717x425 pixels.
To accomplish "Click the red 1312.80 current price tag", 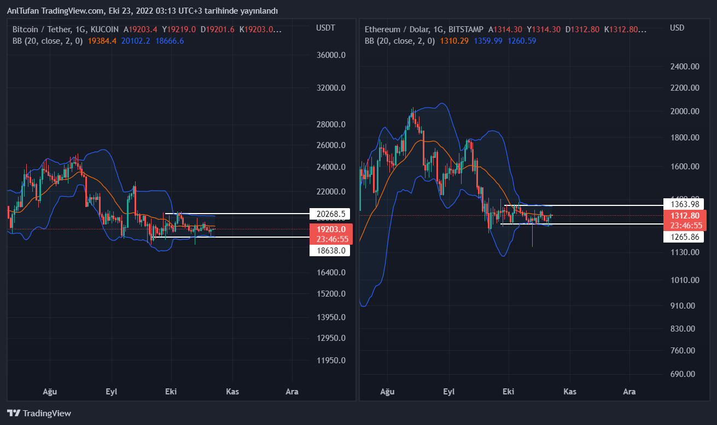I will tap(683, 215).
